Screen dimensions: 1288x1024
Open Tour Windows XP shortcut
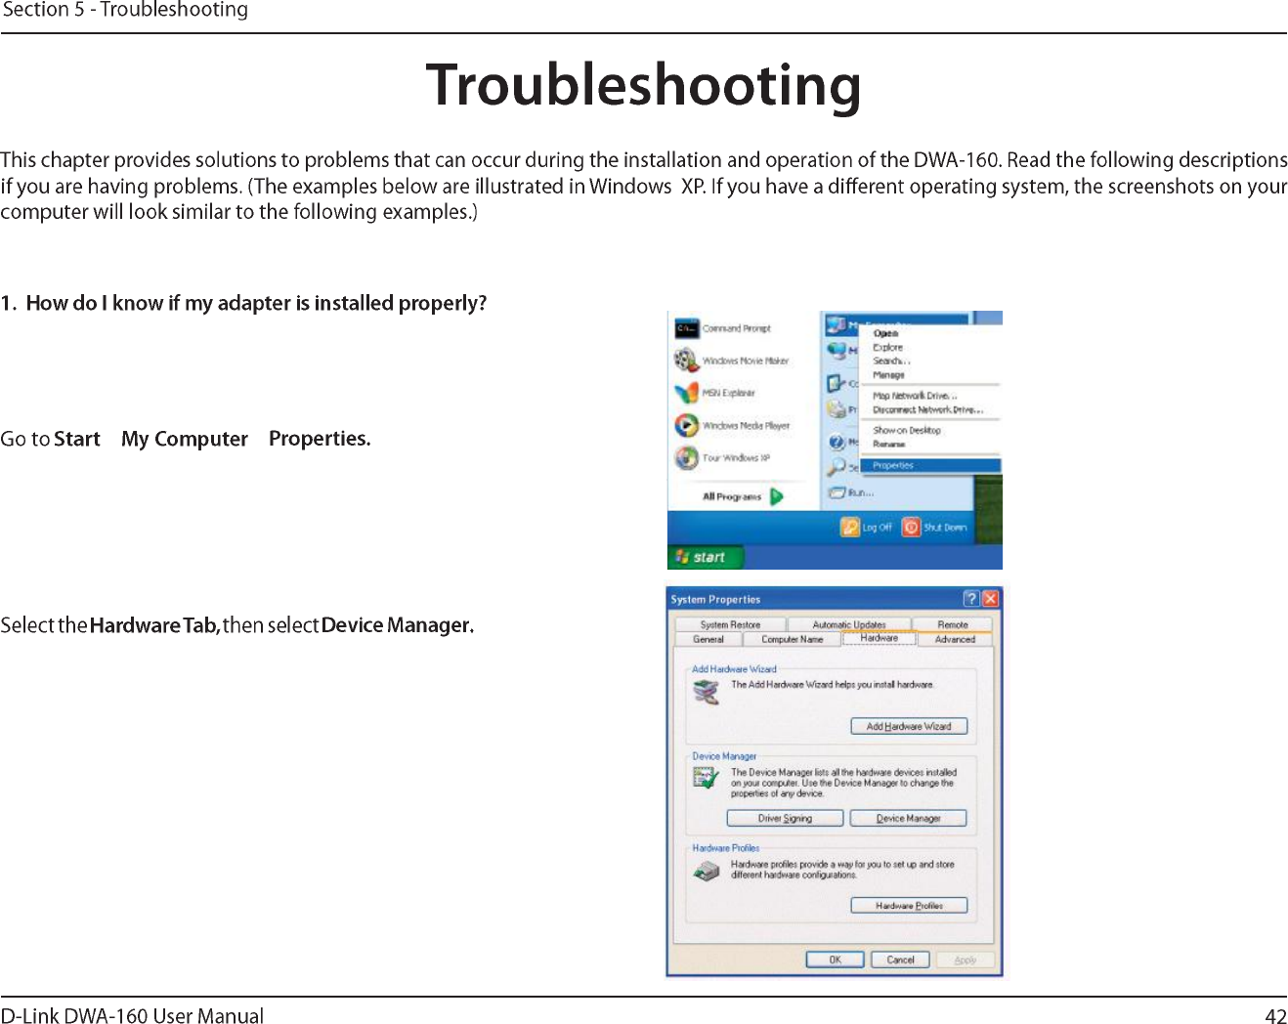[722, 457]
